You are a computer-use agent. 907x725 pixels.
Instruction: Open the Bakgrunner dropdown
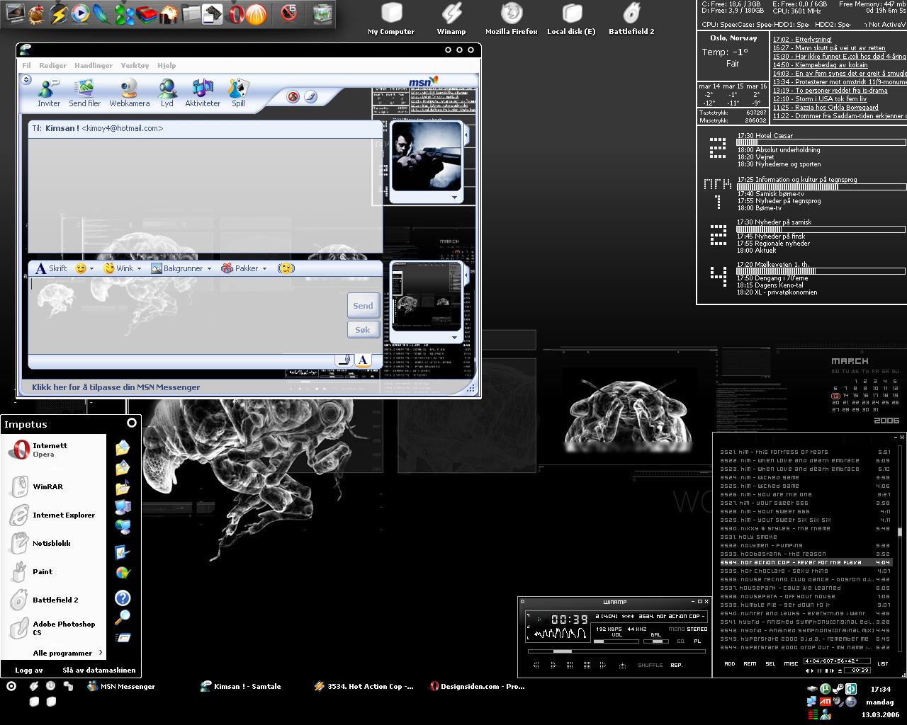[x=181, y=268]
